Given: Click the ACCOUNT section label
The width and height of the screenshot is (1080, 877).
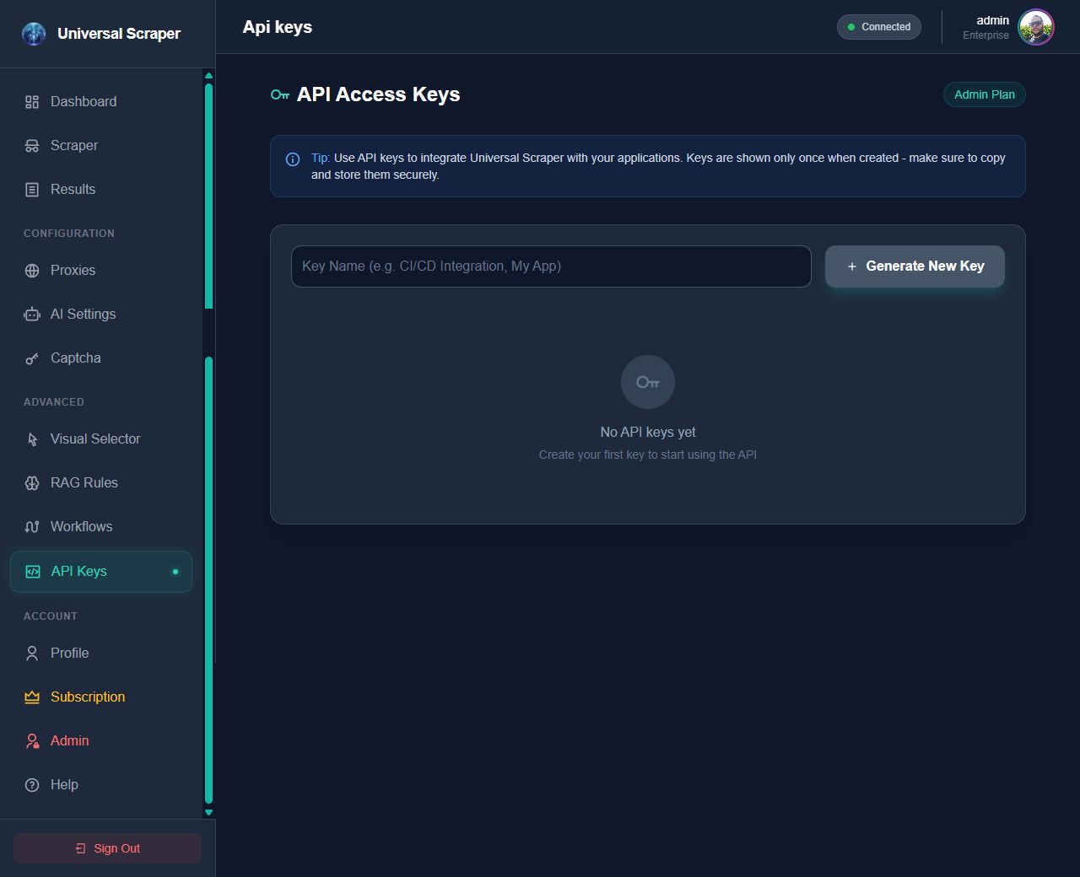Looking at the screenshot, I should pyautogui.click(x=51, y=616).
